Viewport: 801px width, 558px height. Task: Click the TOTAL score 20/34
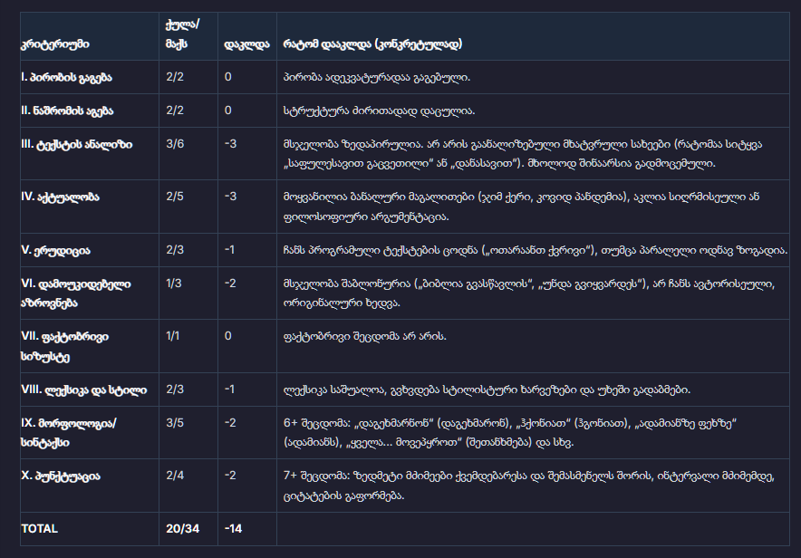click(182, 528)
